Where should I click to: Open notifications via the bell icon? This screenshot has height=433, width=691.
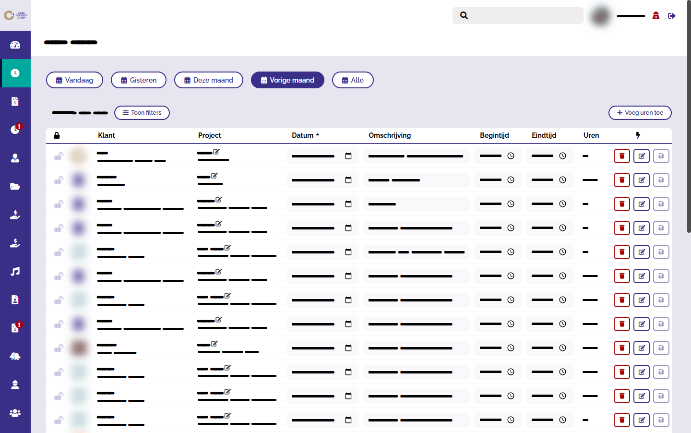click(15, 356)
